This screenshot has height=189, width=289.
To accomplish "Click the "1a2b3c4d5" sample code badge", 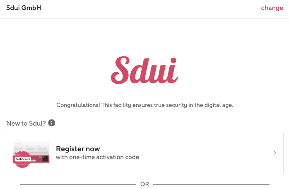I will pyautogui.click(x=23, y=159).
